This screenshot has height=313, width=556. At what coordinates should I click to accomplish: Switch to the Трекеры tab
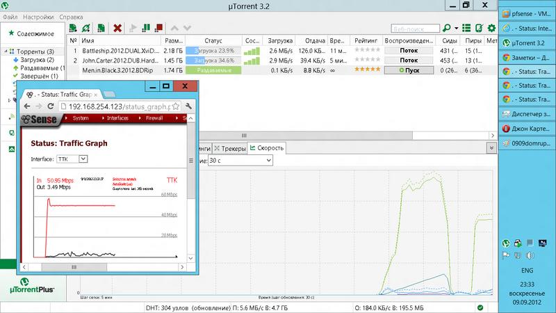230,148
